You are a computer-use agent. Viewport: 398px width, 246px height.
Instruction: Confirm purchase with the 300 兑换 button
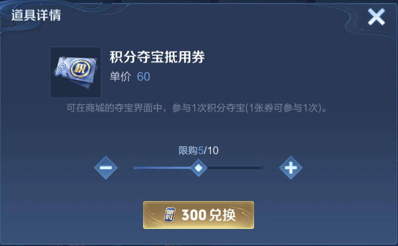(x=199, y=215)
